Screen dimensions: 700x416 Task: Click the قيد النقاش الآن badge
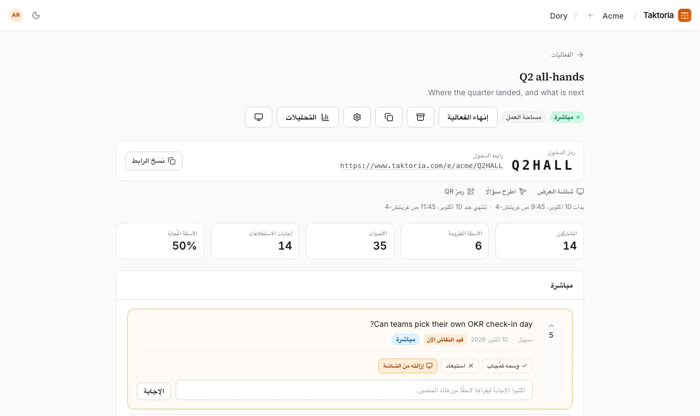[445, 339]
